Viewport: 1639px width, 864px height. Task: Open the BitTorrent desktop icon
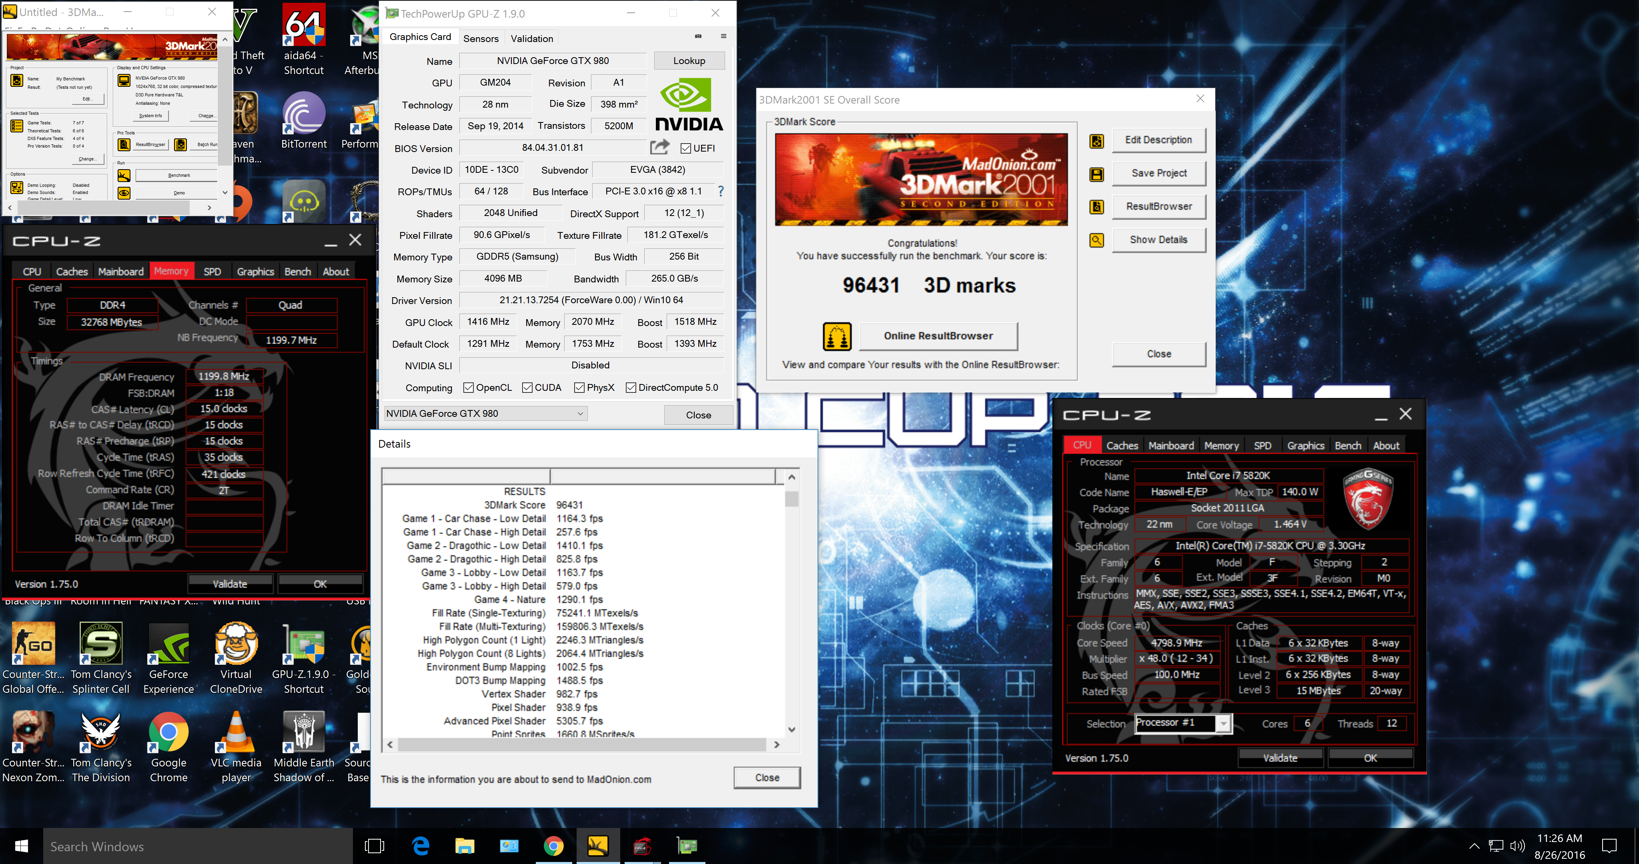303,121
